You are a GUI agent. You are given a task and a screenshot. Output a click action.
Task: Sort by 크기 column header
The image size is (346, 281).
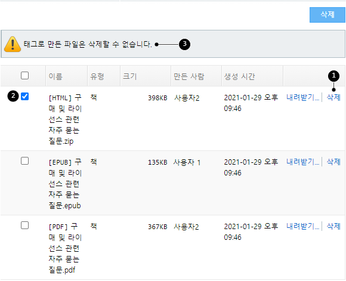point(130,76)
